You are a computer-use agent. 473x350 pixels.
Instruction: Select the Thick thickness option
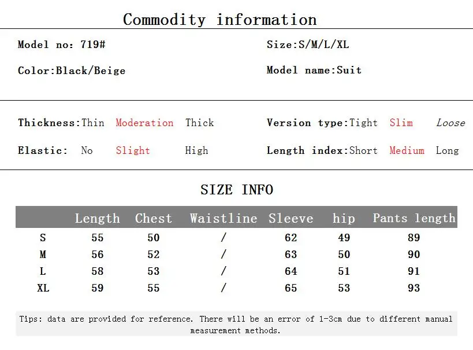tap(199, 123)
